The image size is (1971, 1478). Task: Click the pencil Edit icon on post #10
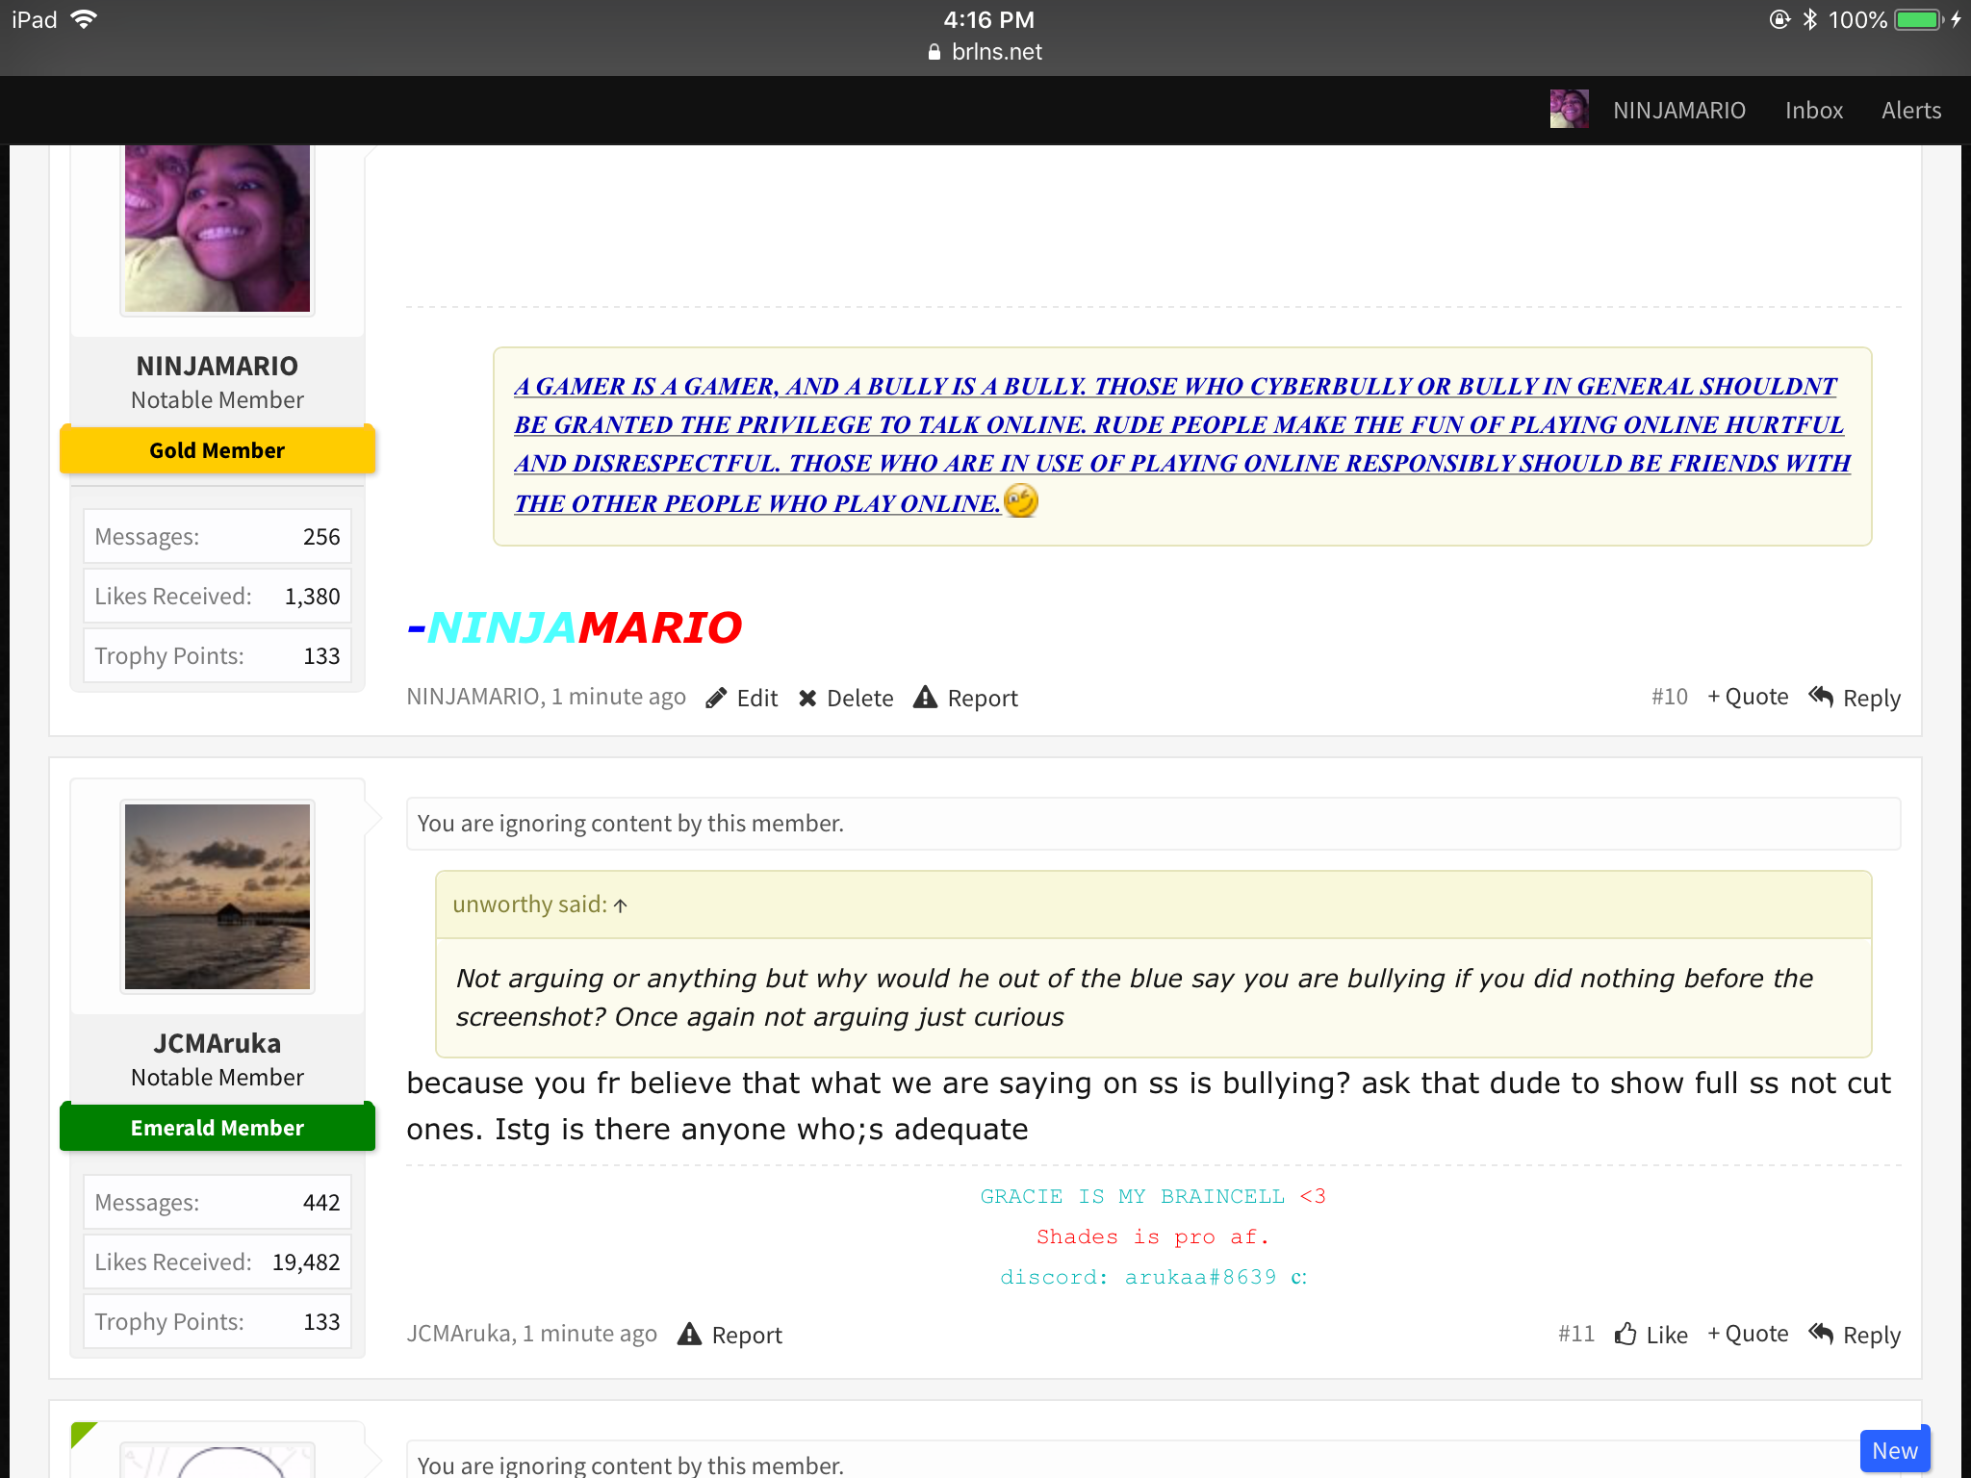(715, 698)
